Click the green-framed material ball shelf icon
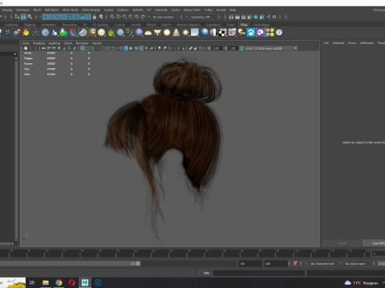This screenshot has height=288, width=385. pyautogui.click(x=83, y=33)
